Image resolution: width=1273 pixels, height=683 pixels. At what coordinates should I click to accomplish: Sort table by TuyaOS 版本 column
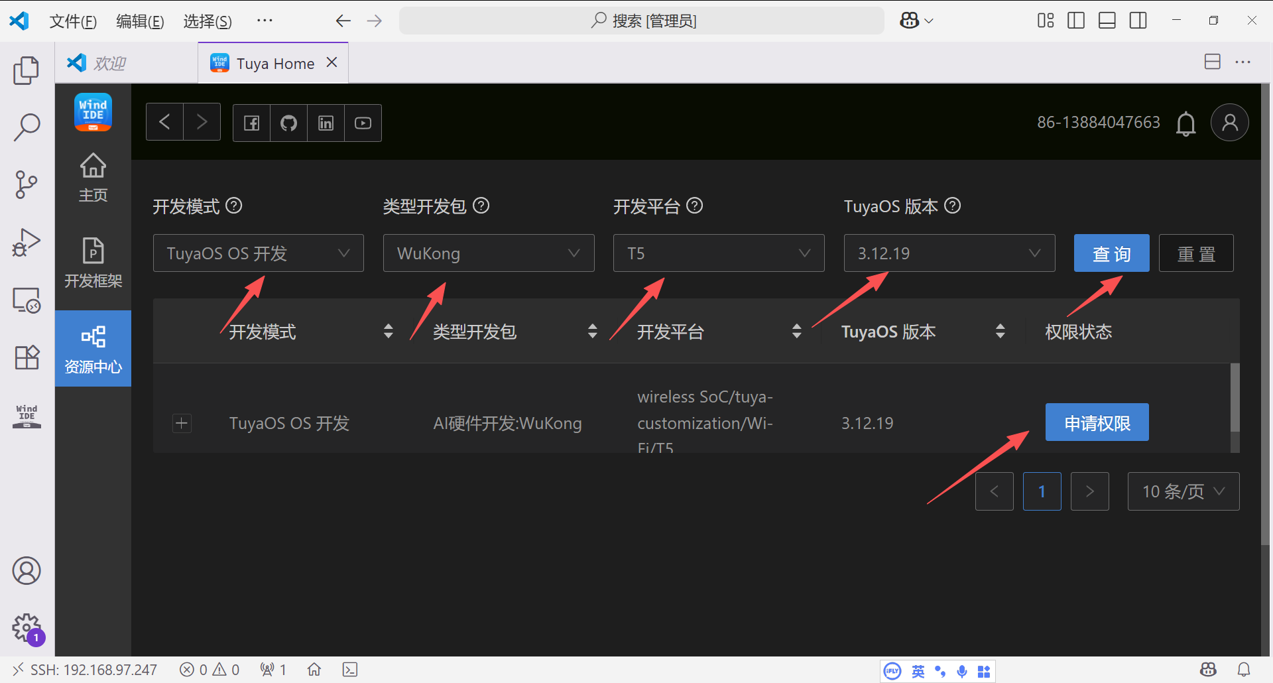[1000, 331]
